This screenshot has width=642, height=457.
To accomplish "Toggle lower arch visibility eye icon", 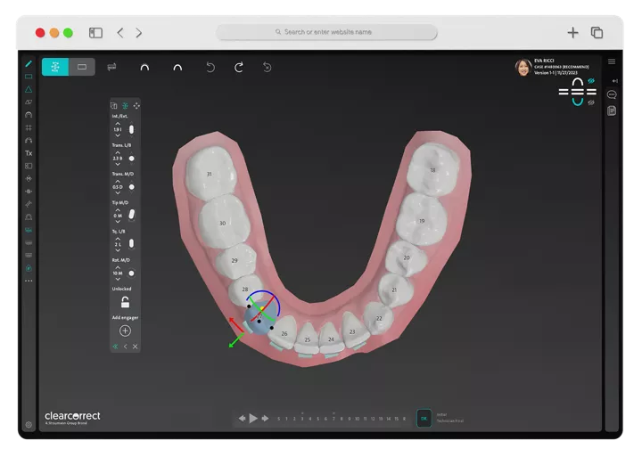I will point(590,102).
